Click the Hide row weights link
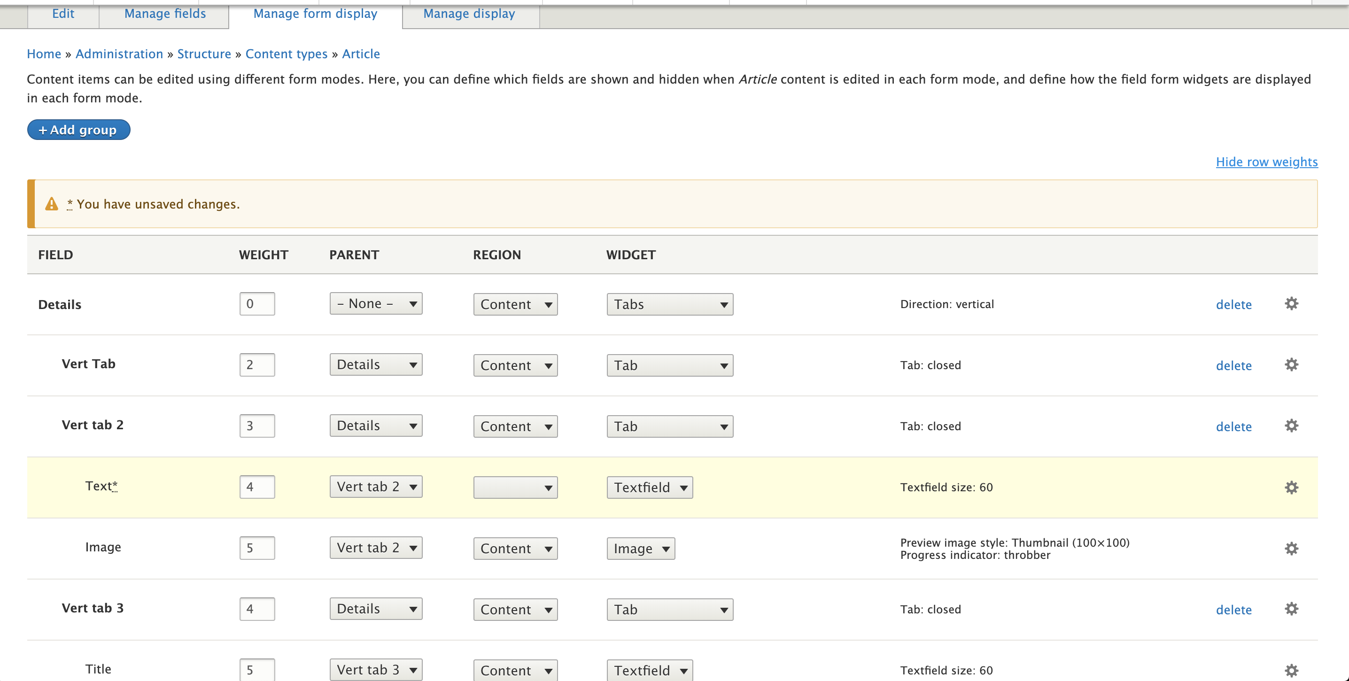This screenshot has width=1349, height=681. click(1267, 162)
